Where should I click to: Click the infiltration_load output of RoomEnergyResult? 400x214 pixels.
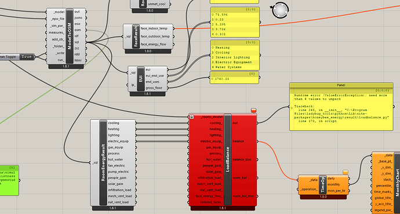(119, 190)
